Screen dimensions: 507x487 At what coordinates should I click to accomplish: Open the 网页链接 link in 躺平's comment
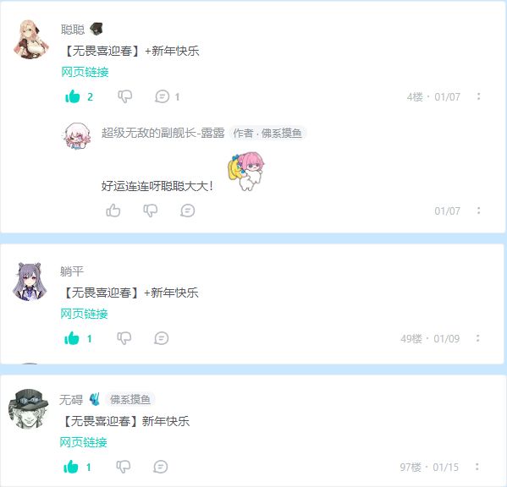(x=84, y=314)
